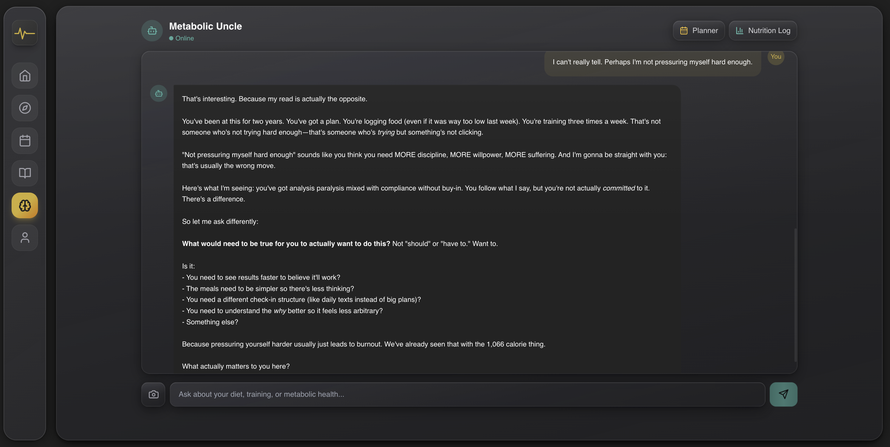Open the calendar icon in the sidebar
The width and height of the screenshot is (890, 447).
point(24,141)
